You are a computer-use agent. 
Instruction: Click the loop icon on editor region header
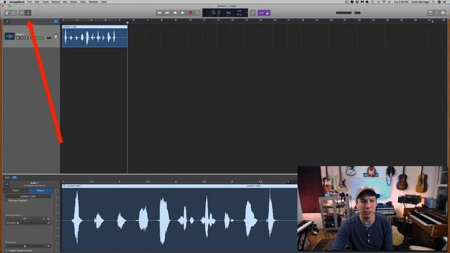[64, 186]
